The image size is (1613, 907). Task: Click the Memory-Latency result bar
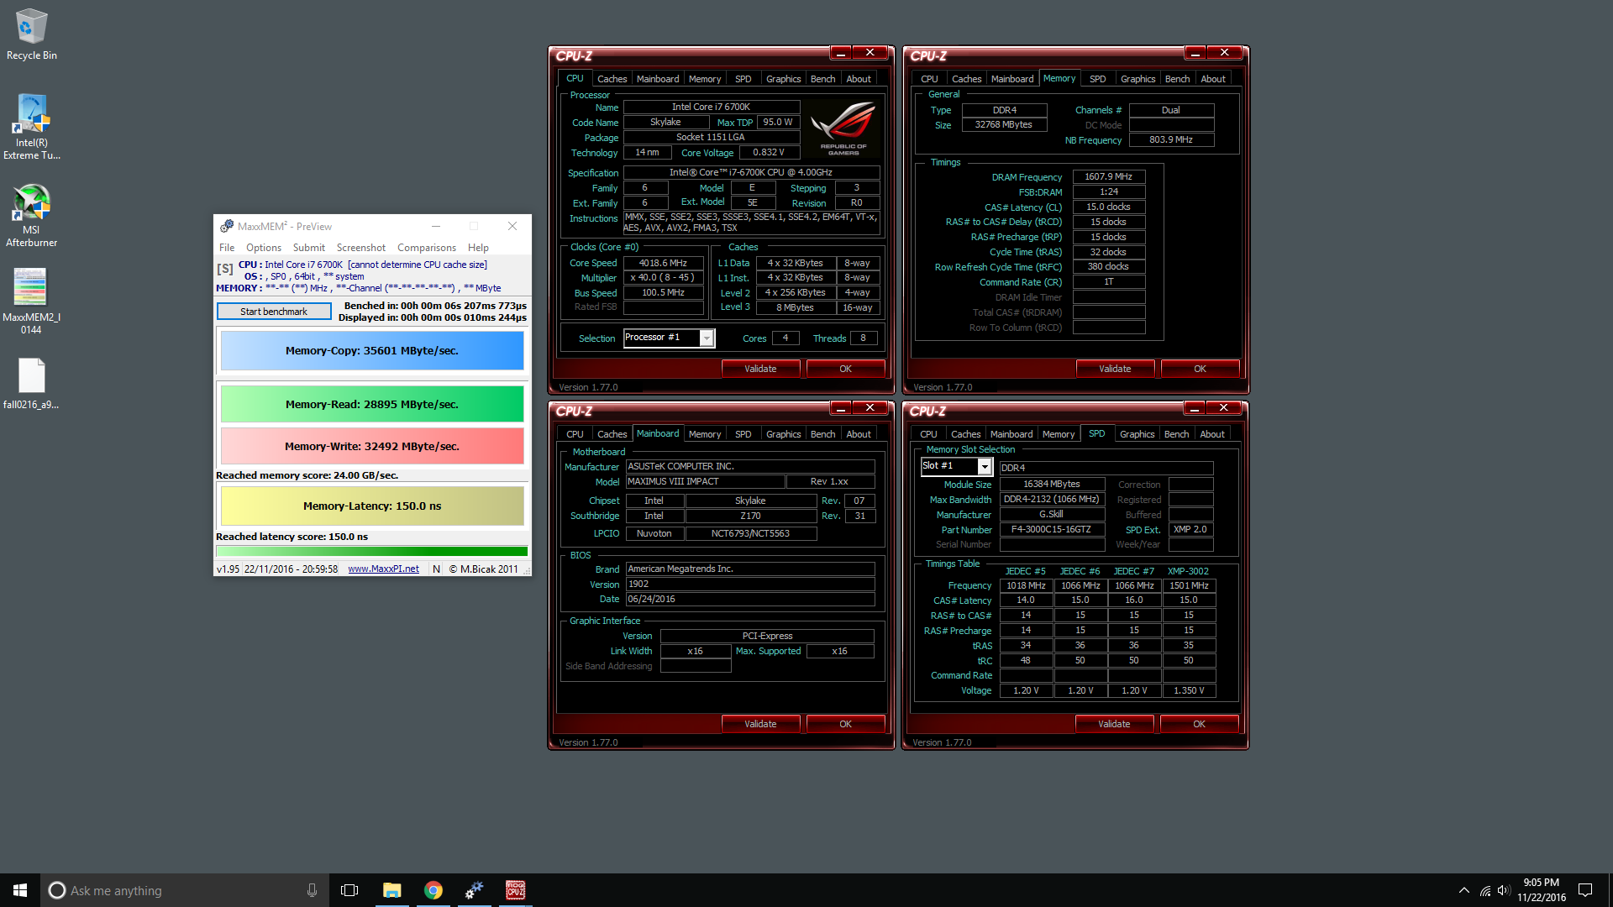point(372,506)
